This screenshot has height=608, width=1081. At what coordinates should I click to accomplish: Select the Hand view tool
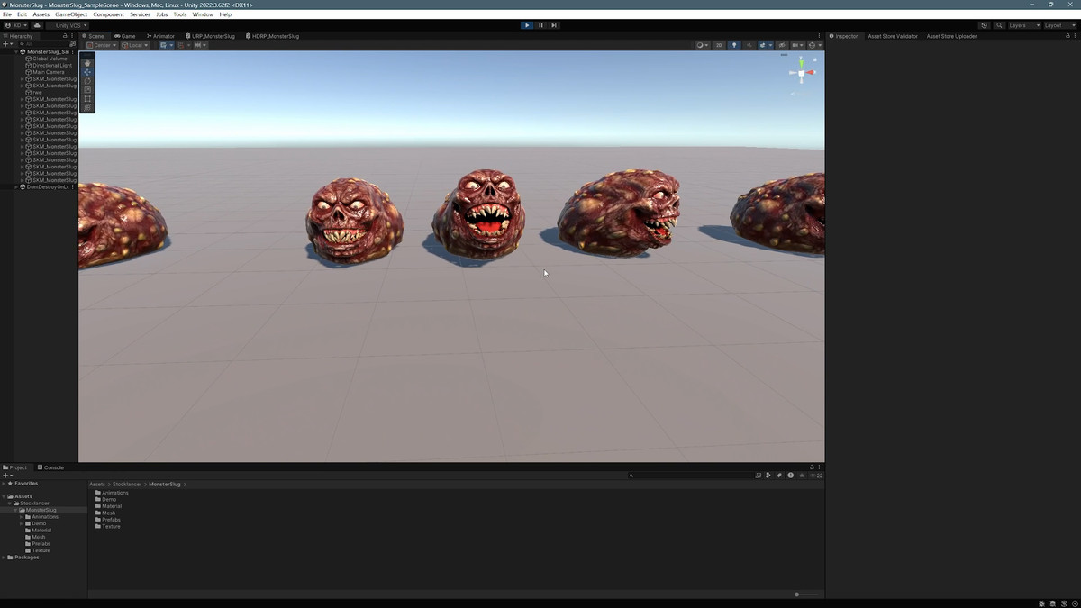pos(87,63)
